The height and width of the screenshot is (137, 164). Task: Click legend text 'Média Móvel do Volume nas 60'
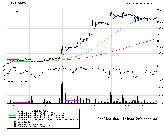[x=37, y=120]
